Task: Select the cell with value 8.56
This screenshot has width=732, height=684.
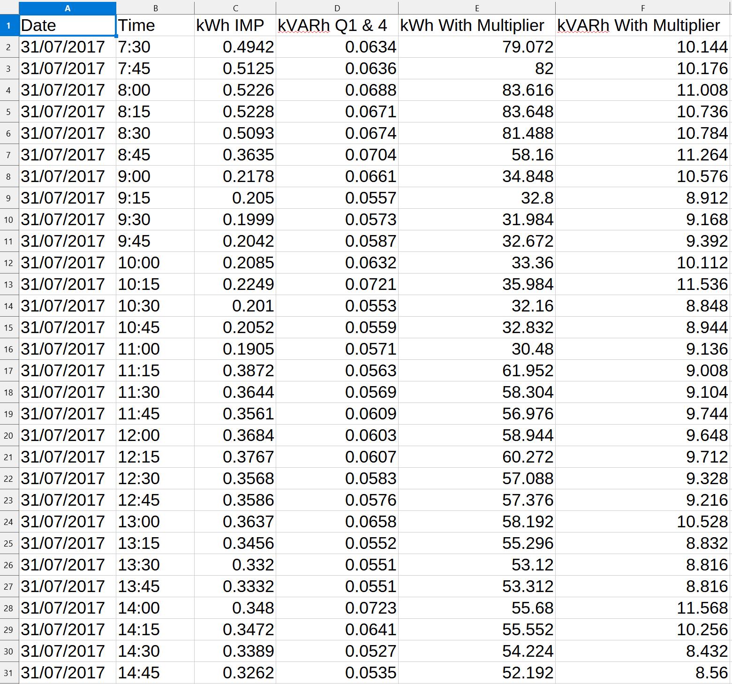Action: point(642,672)
